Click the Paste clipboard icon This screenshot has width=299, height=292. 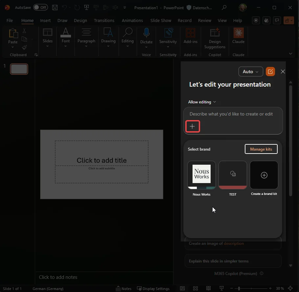point(13,33)
